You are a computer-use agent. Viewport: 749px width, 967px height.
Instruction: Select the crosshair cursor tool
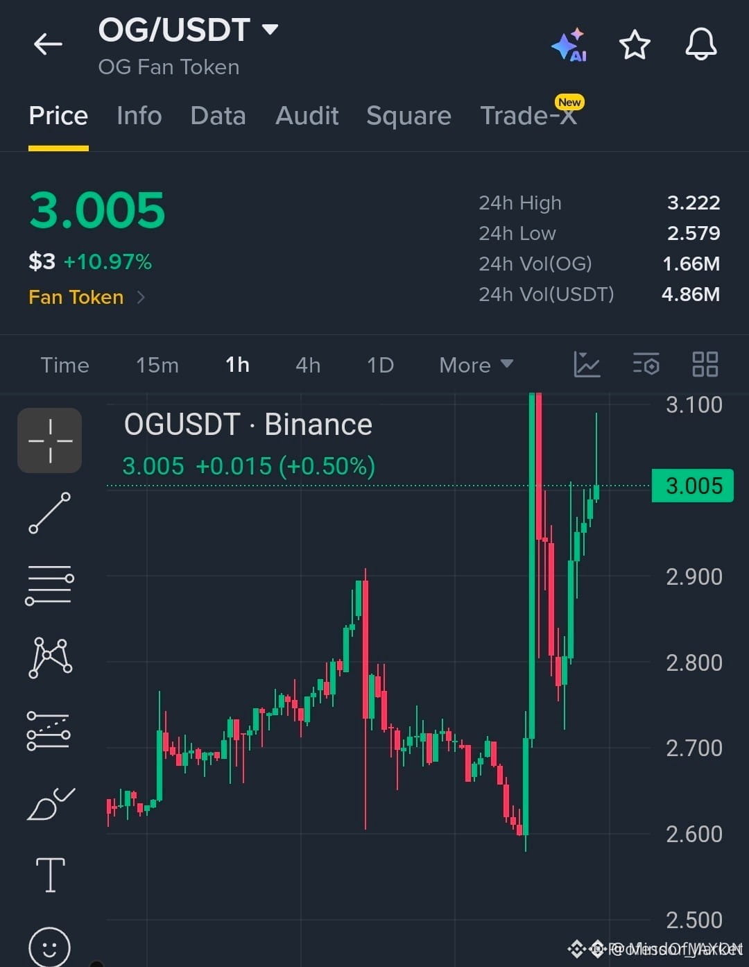[50, 440]
